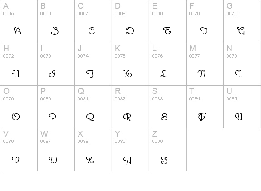Click the glyph B coded 0066

[56, 21]
